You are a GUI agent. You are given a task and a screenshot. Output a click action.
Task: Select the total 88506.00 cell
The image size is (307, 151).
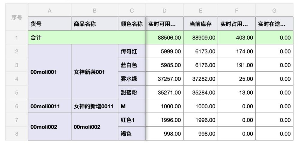[x=165, y=37]
